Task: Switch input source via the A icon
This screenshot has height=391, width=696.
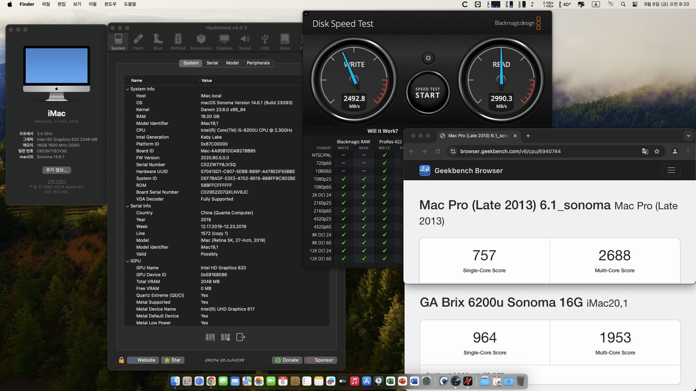Action: [596, 4]
